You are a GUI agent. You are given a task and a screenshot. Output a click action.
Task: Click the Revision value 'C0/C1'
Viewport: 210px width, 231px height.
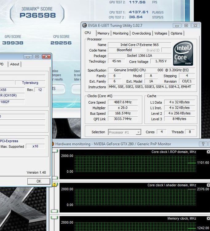click(x=187, y=81)
